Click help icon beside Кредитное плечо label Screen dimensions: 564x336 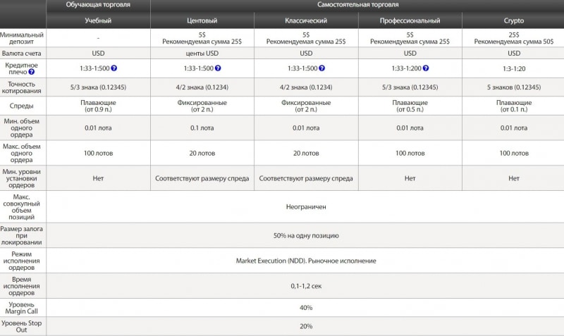pos(32,72)
